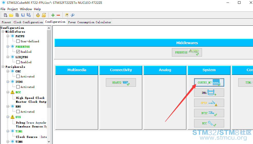The image size is (253, 144).
Task: Click the red minus toolbar icon
Action: point(58,15)
